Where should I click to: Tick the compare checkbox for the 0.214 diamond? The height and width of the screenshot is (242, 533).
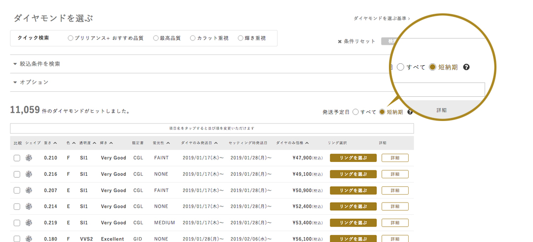click(x=17, y=206)
